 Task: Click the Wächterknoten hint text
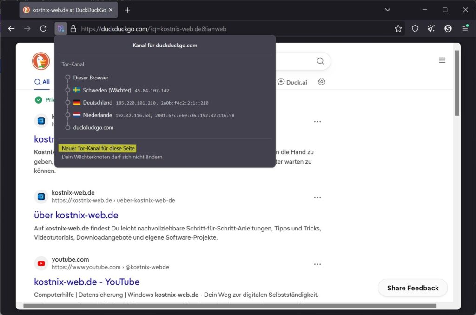pos(112,157)
